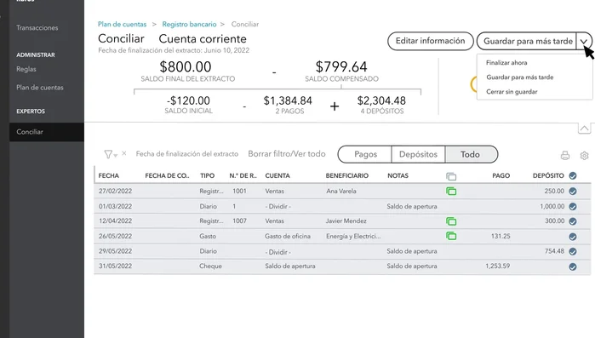Image resolution: width=595 pixels, height=338 pixels.
Task: Select the 26/05/2022 date cell
Action: 116,236
